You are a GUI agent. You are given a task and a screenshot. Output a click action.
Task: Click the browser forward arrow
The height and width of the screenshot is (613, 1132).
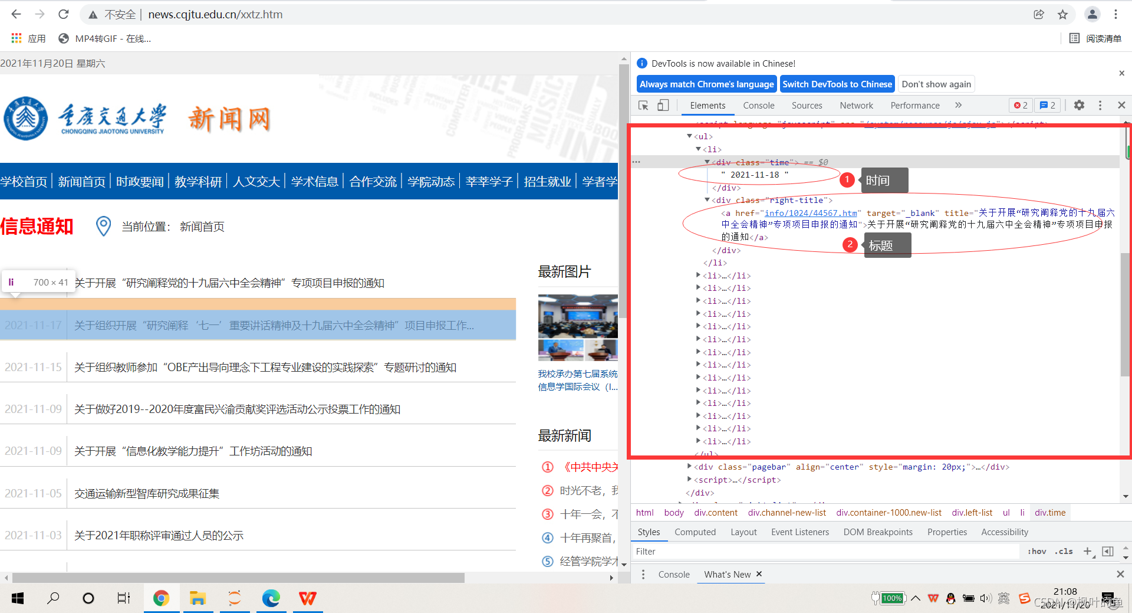40,14
